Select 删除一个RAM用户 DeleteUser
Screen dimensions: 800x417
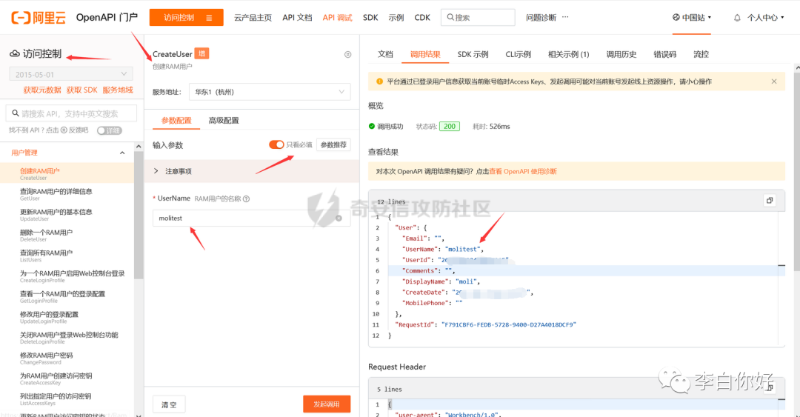point(67,235)
